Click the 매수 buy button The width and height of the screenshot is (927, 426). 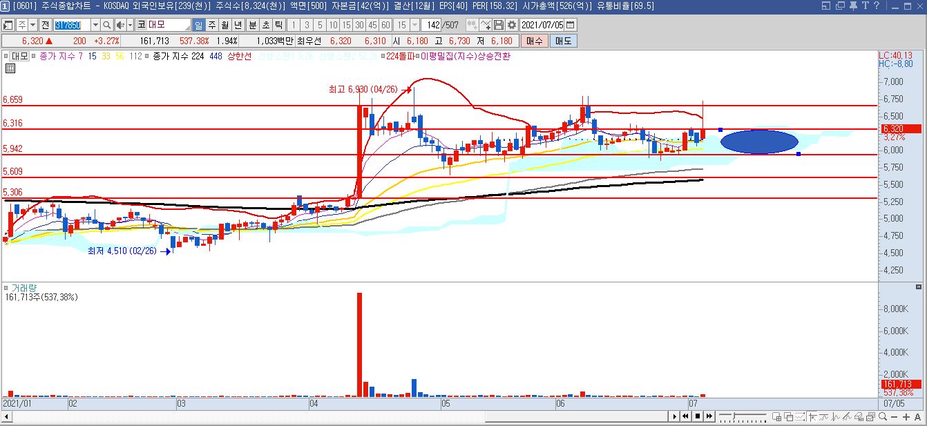coord(535,41)
